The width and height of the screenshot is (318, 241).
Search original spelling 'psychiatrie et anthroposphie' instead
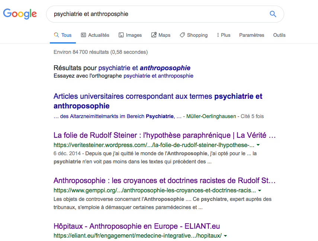(158, 76)
